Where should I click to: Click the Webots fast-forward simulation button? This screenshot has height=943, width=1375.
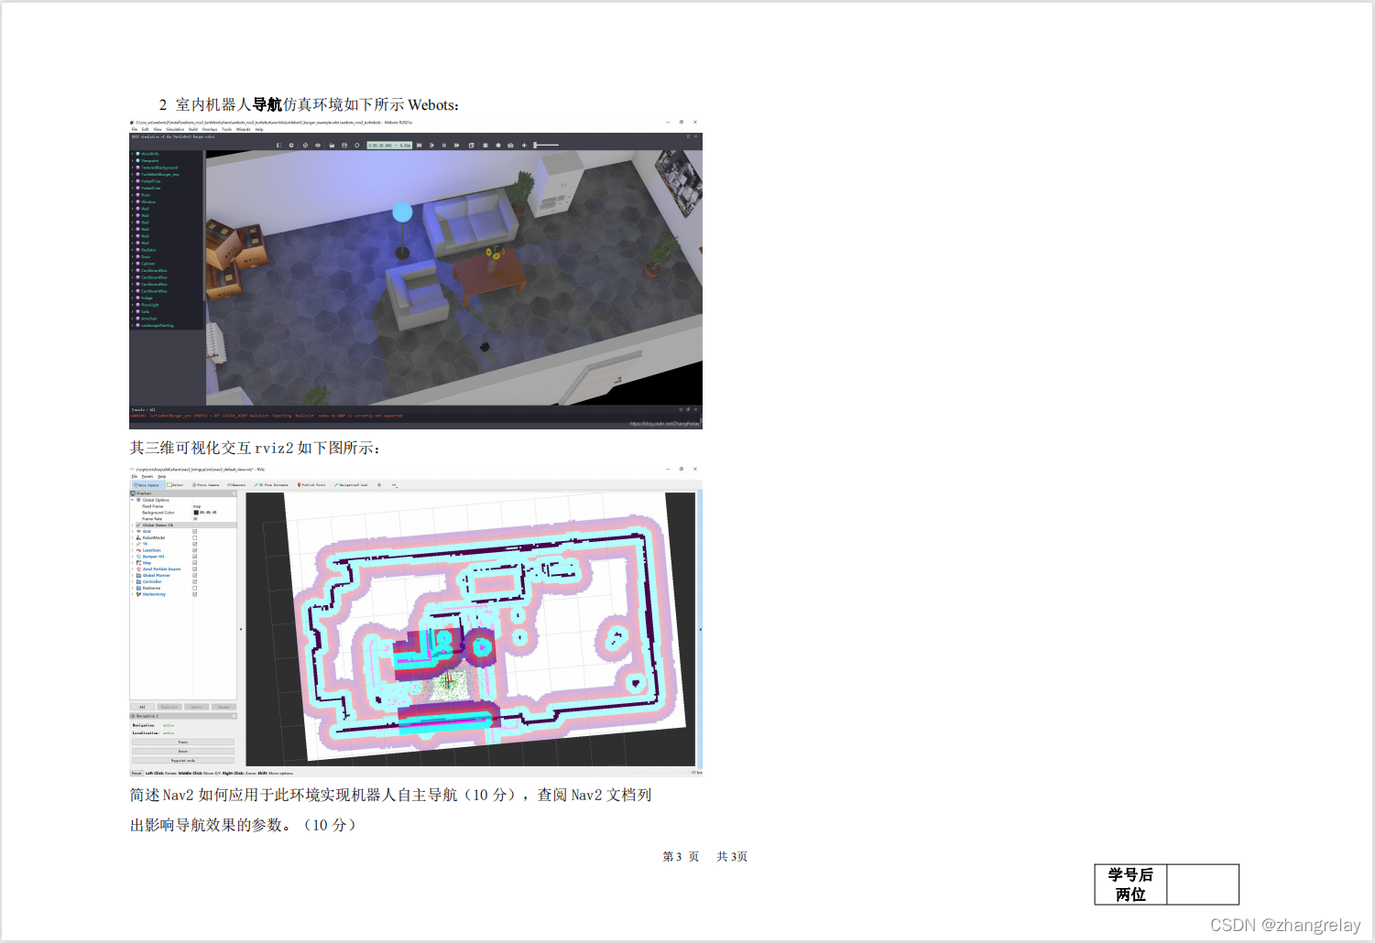pos(456,145)
